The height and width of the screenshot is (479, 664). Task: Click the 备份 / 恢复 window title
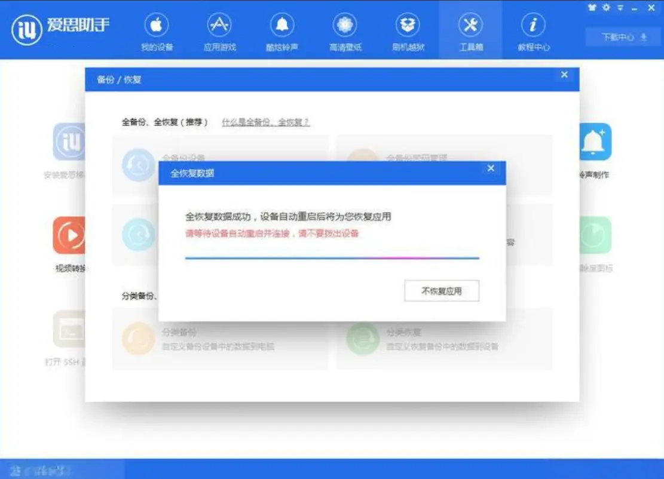tap(119, 79)
